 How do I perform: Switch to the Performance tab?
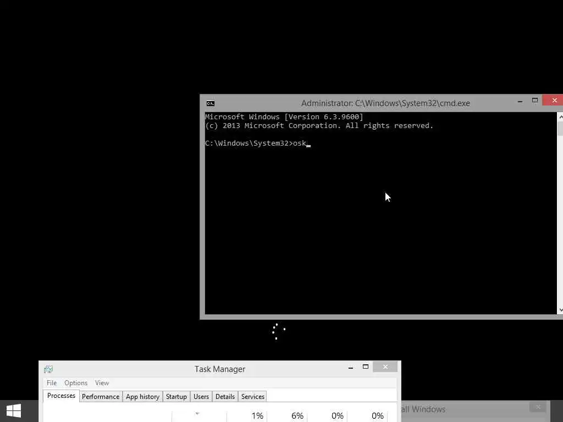click(101, 397)
